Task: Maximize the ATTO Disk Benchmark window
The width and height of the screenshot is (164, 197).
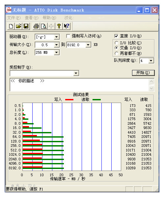Action: pos(147,10)
